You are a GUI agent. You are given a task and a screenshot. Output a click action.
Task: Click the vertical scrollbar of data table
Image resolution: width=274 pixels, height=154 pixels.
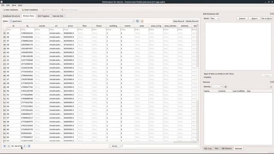(198, 83)
